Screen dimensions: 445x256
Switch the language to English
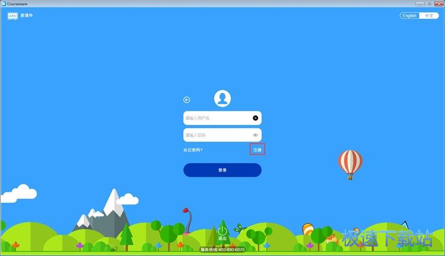pos(409,15)
